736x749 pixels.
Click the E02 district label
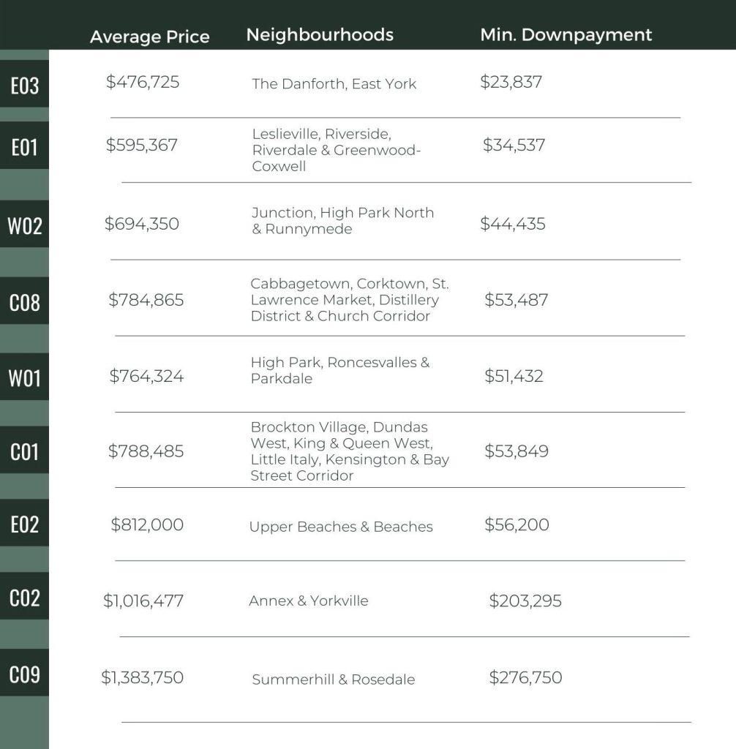pyautogui.click(x=24, y=522)
